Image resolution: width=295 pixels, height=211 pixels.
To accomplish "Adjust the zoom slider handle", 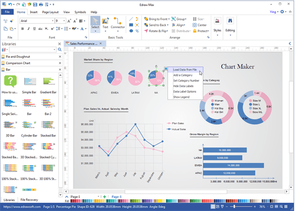I will 234,207.
